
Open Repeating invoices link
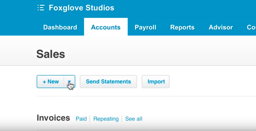coord(106,119)
